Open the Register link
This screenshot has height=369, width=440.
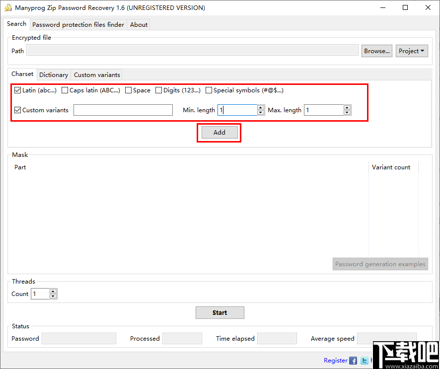[335, 360]
